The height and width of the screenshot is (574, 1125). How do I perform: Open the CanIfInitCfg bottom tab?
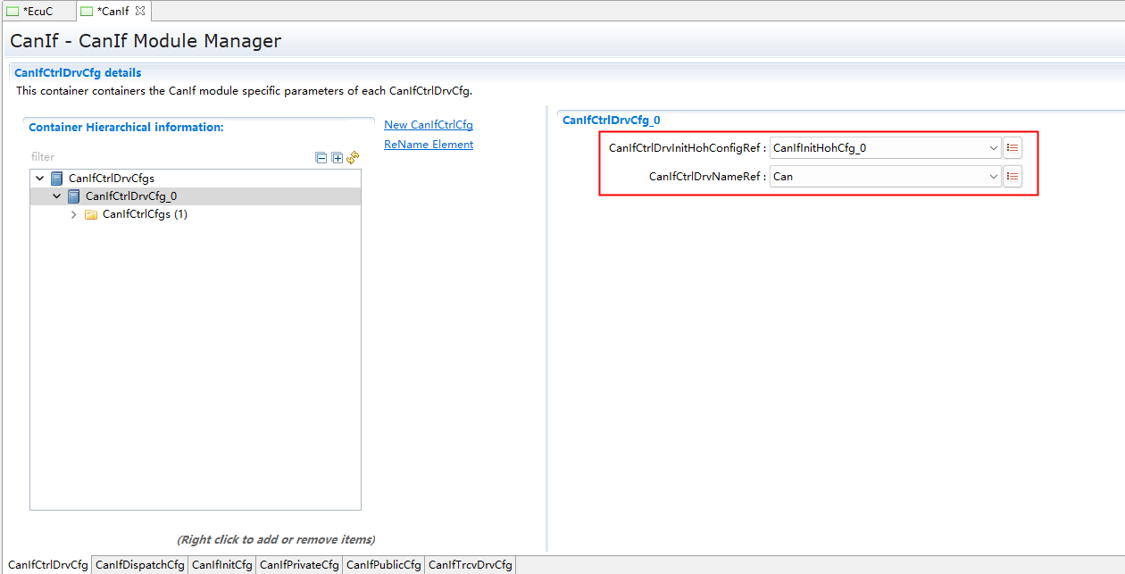(x=221, y=565)
